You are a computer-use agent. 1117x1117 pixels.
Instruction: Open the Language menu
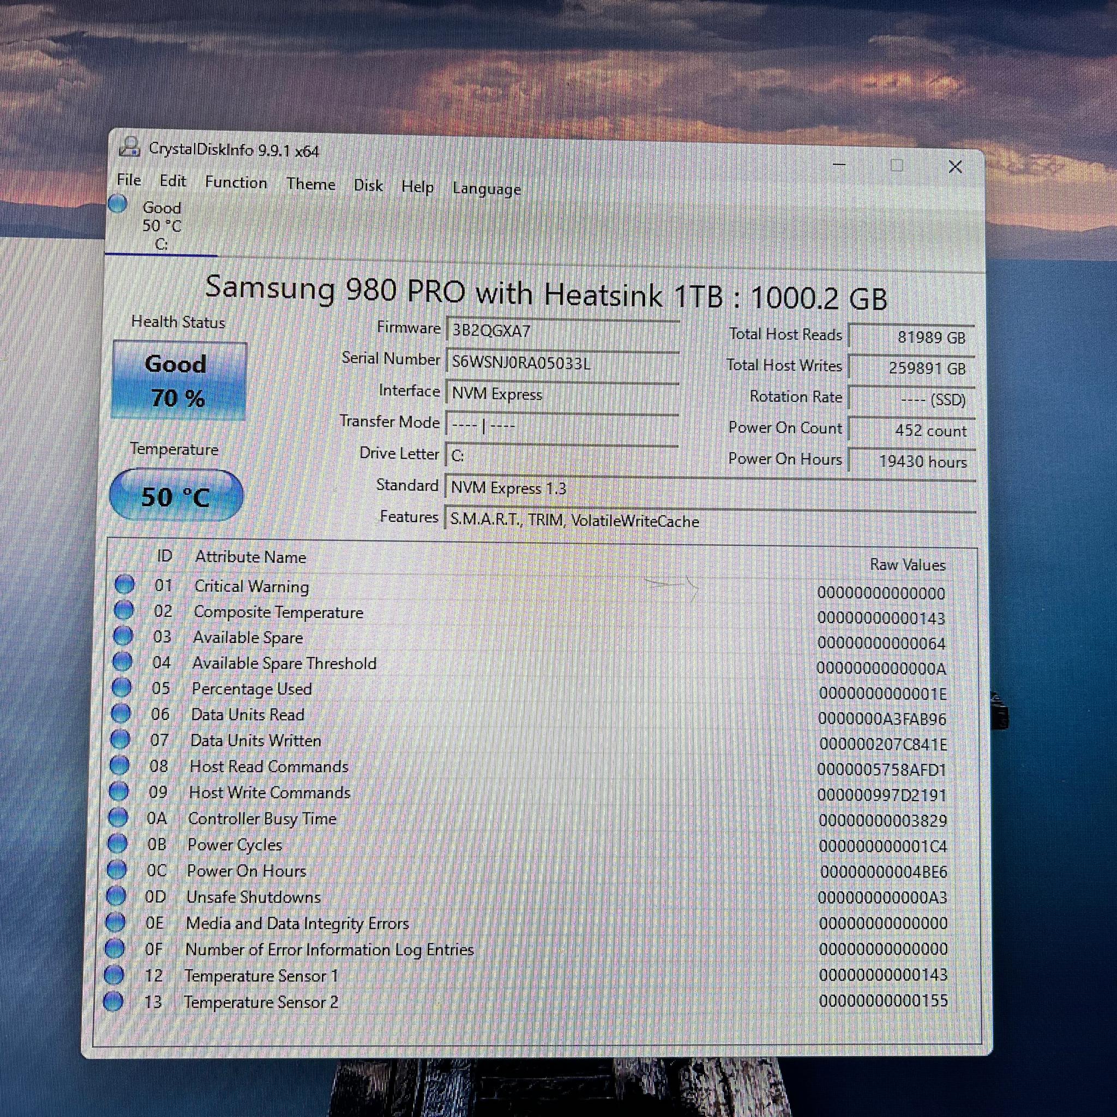coord(487,189)
